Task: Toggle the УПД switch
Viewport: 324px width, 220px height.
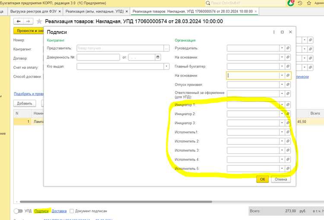Action: (x=18, y=211)
